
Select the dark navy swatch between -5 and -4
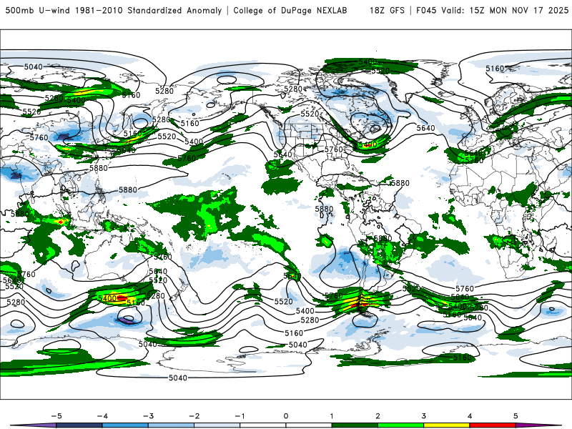coord(79,425)
